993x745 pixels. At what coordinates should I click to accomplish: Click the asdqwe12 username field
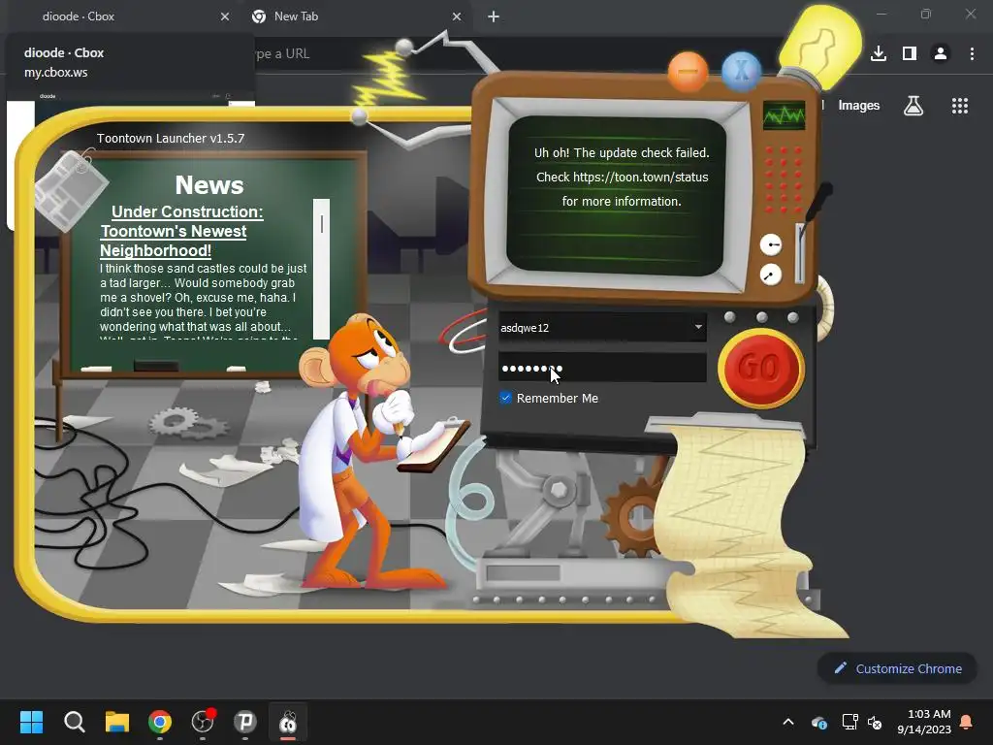pyautogui.click(x=602, y=328)
